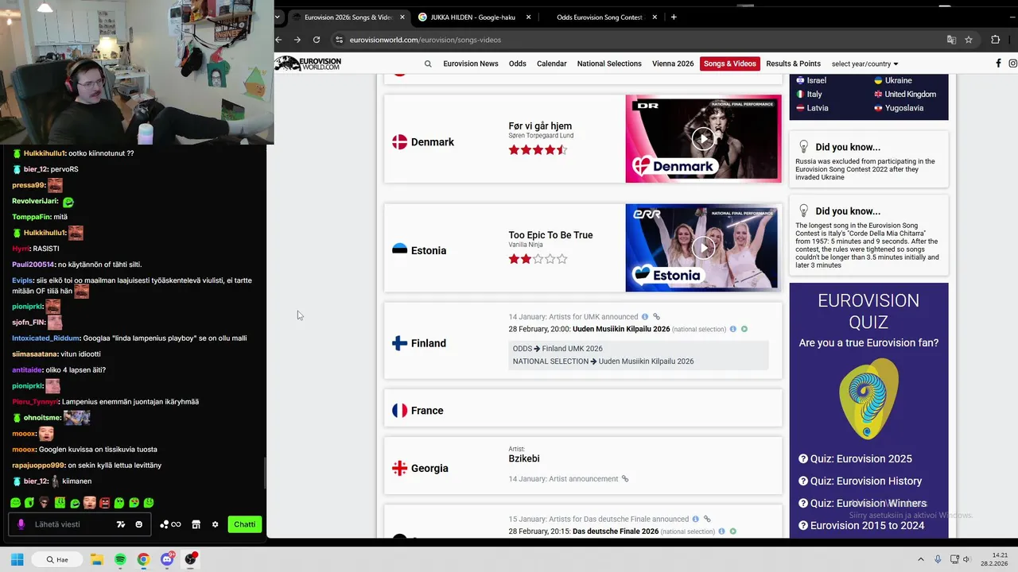The image size is (1018, 572).
Task: Switch to Odds Eurovision Song Contest tab
Action: click(x=599, y=17)
